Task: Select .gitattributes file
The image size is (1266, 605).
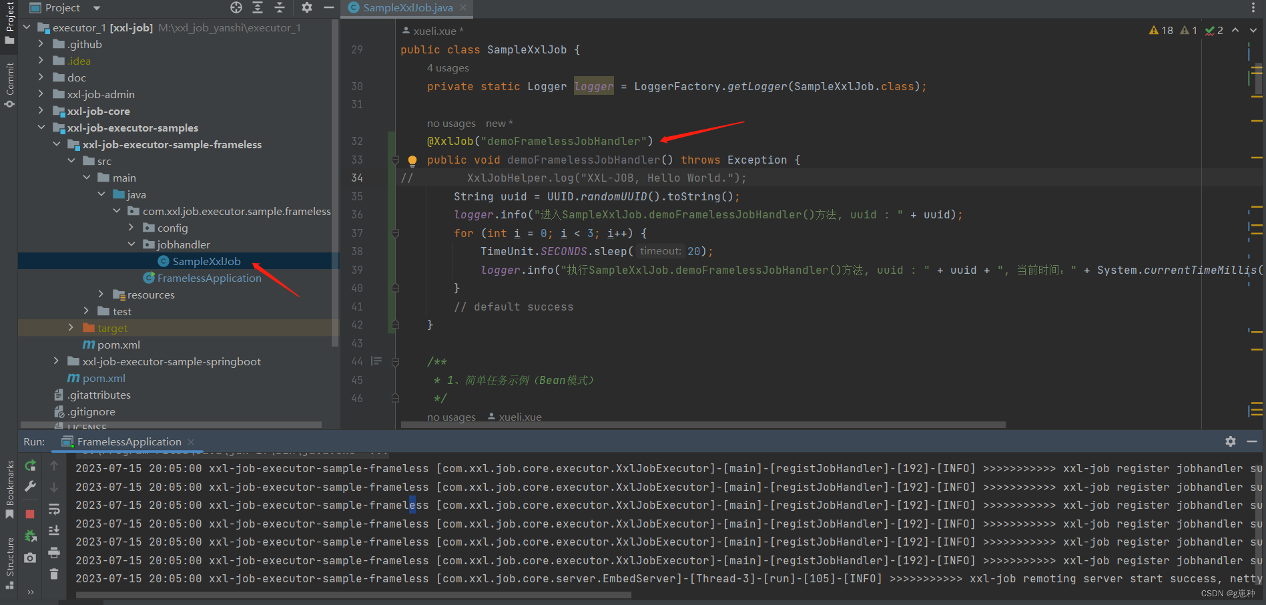Action: point(92,395)
